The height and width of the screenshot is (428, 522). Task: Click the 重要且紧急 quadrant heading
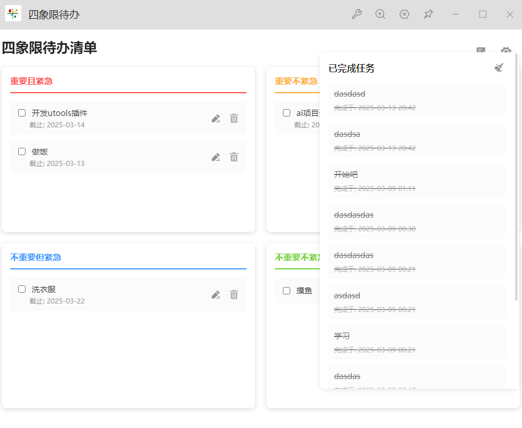(x=31, y=81)
